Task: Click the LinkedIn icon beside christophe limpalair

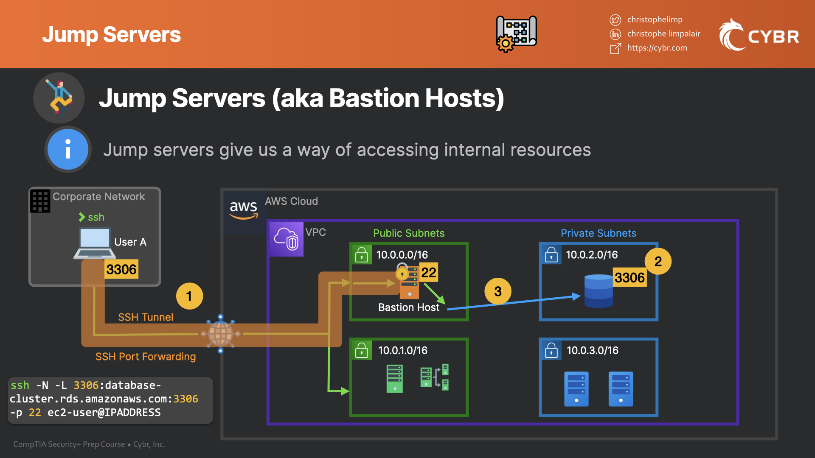Action: (615, 34)
